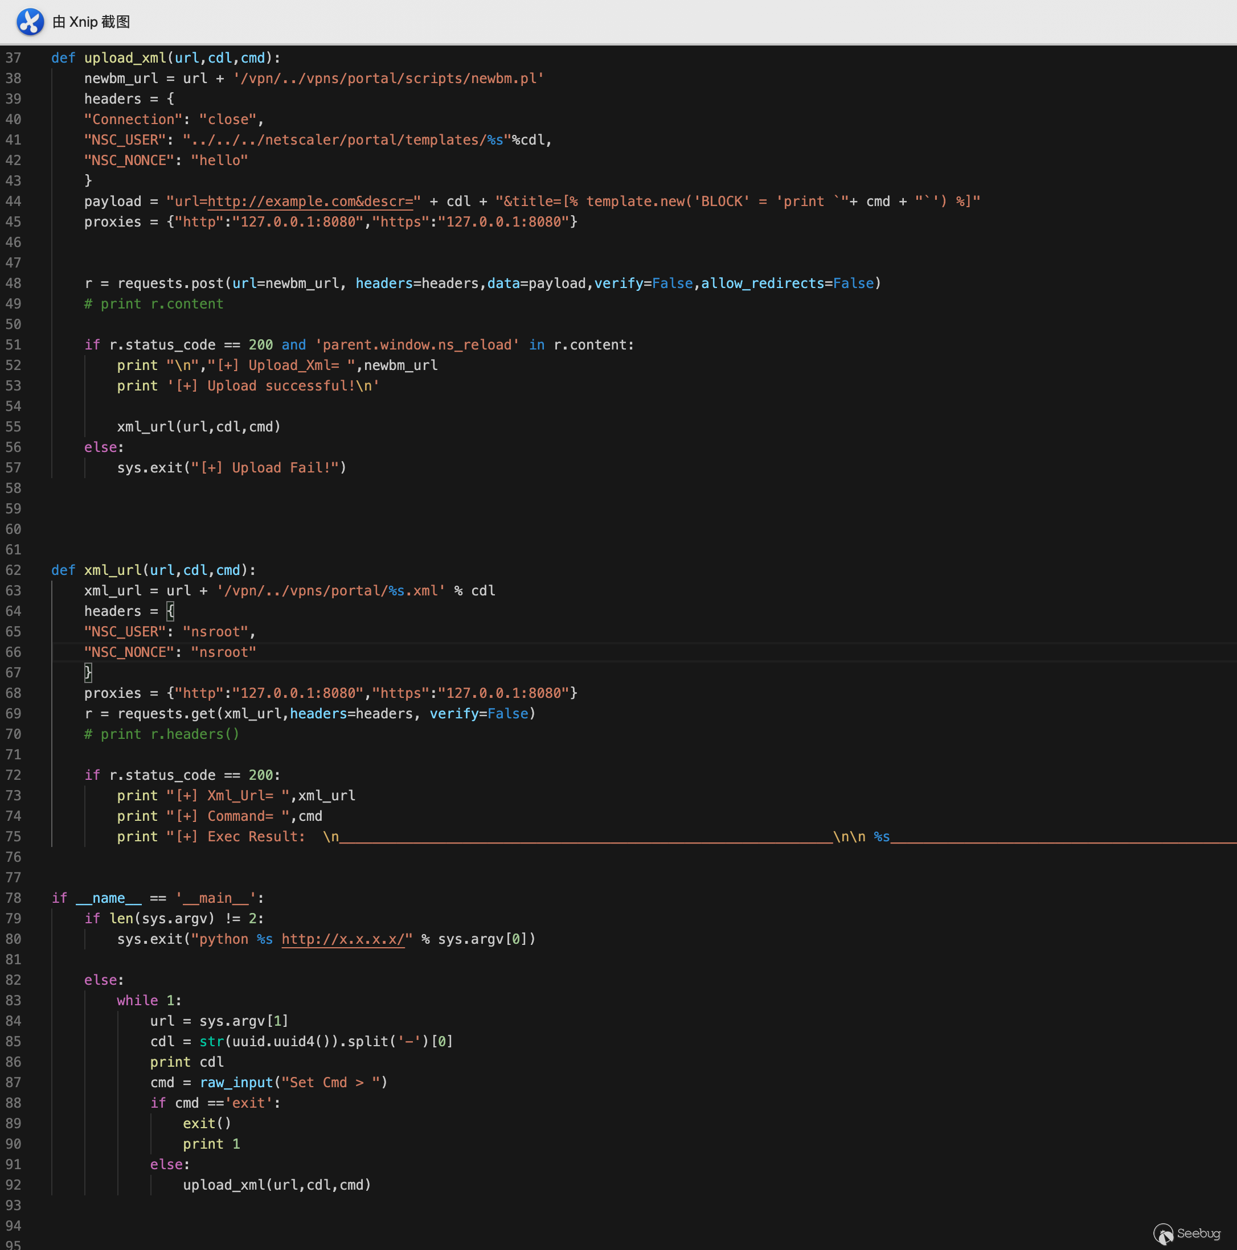Click the http://example.com&descr= link on line 44
Screen dimensions: 1237x1250
310,201
